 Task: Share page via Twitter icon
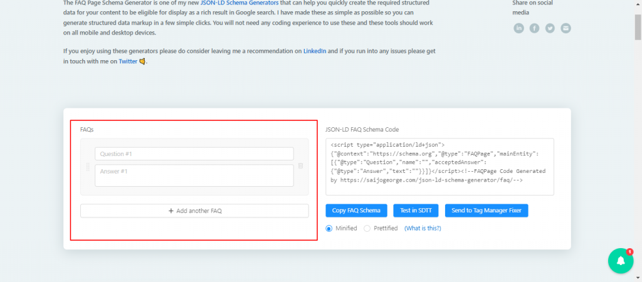550,28
